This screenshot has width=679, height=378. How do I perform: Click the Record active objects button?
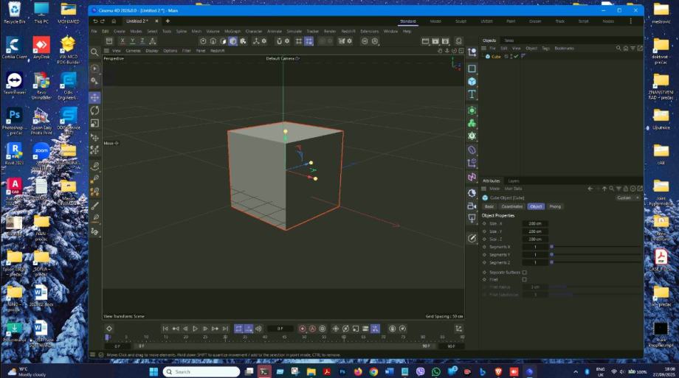pyautogui.click(x=303, y=329)
